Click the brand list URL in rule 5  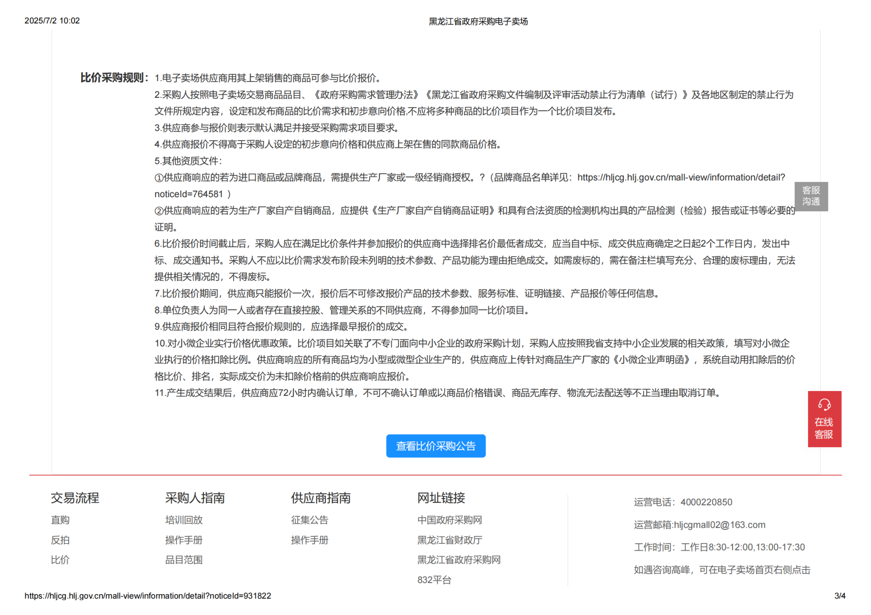(x=680, y=178)
